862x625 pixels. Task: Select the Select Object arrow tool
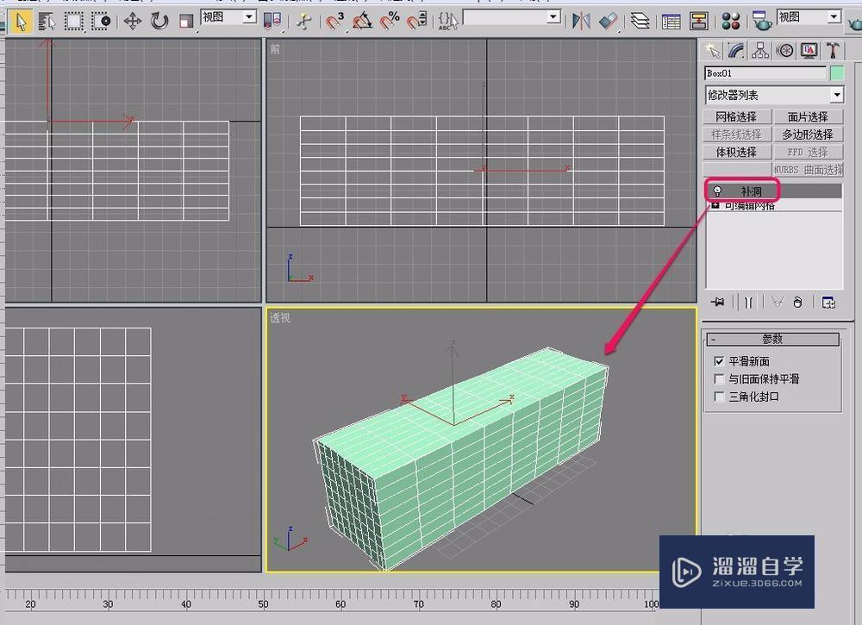21,19
